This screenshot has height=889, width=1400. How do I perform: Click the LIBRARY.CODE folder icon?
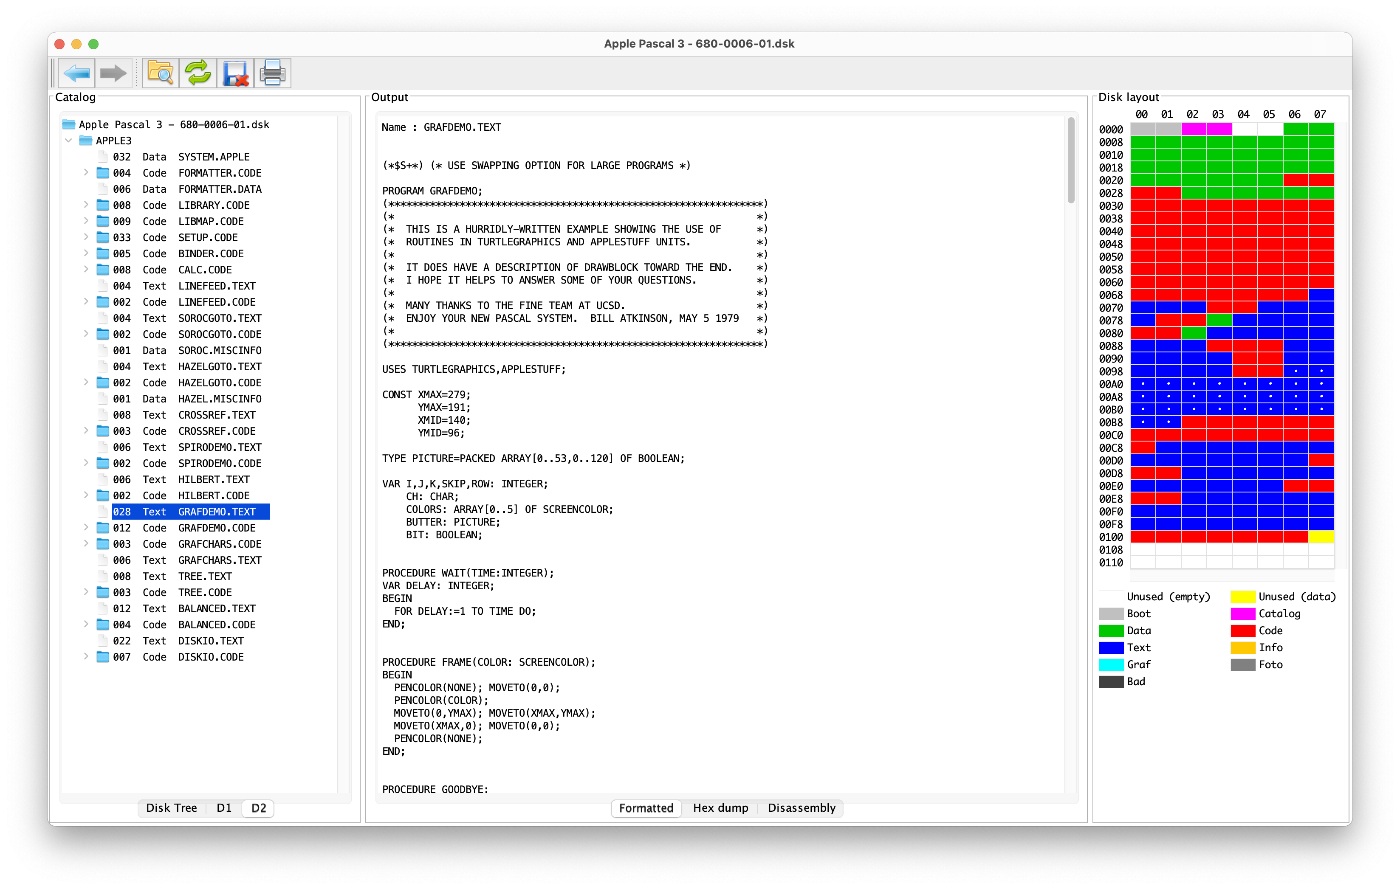pos(103,205)
